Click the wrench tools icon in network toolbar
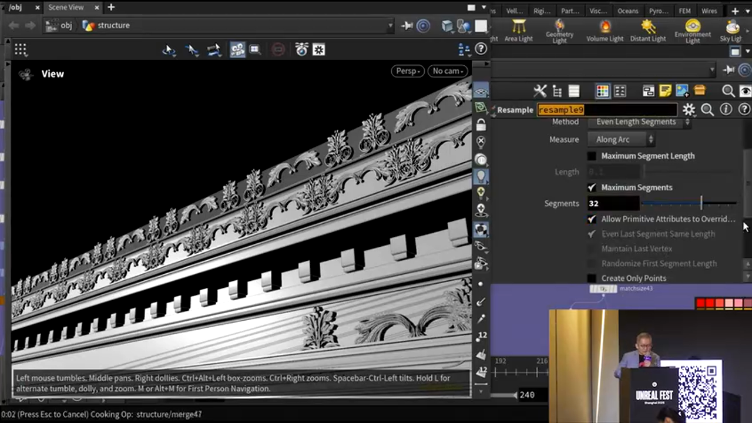The image size is (752, 423). [x=539, y=90]
